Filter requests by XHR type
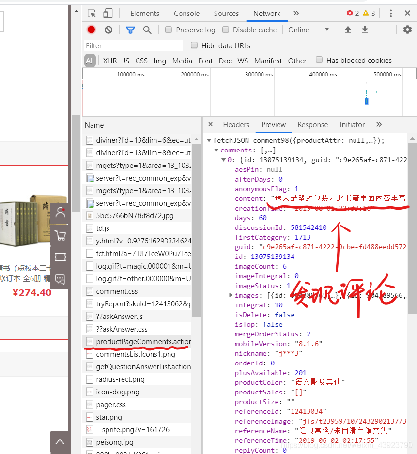The image size is (417, 454). pyautogui.click(x=109, y=61)
